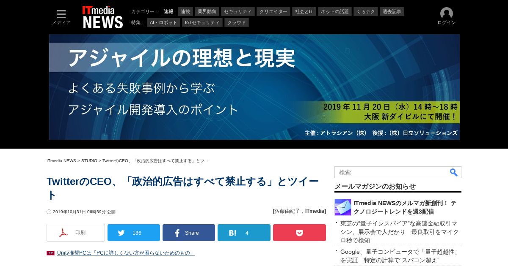The image size is (508, 266).
Task: Select the クリエイター category tab
Action: [273, 11]
